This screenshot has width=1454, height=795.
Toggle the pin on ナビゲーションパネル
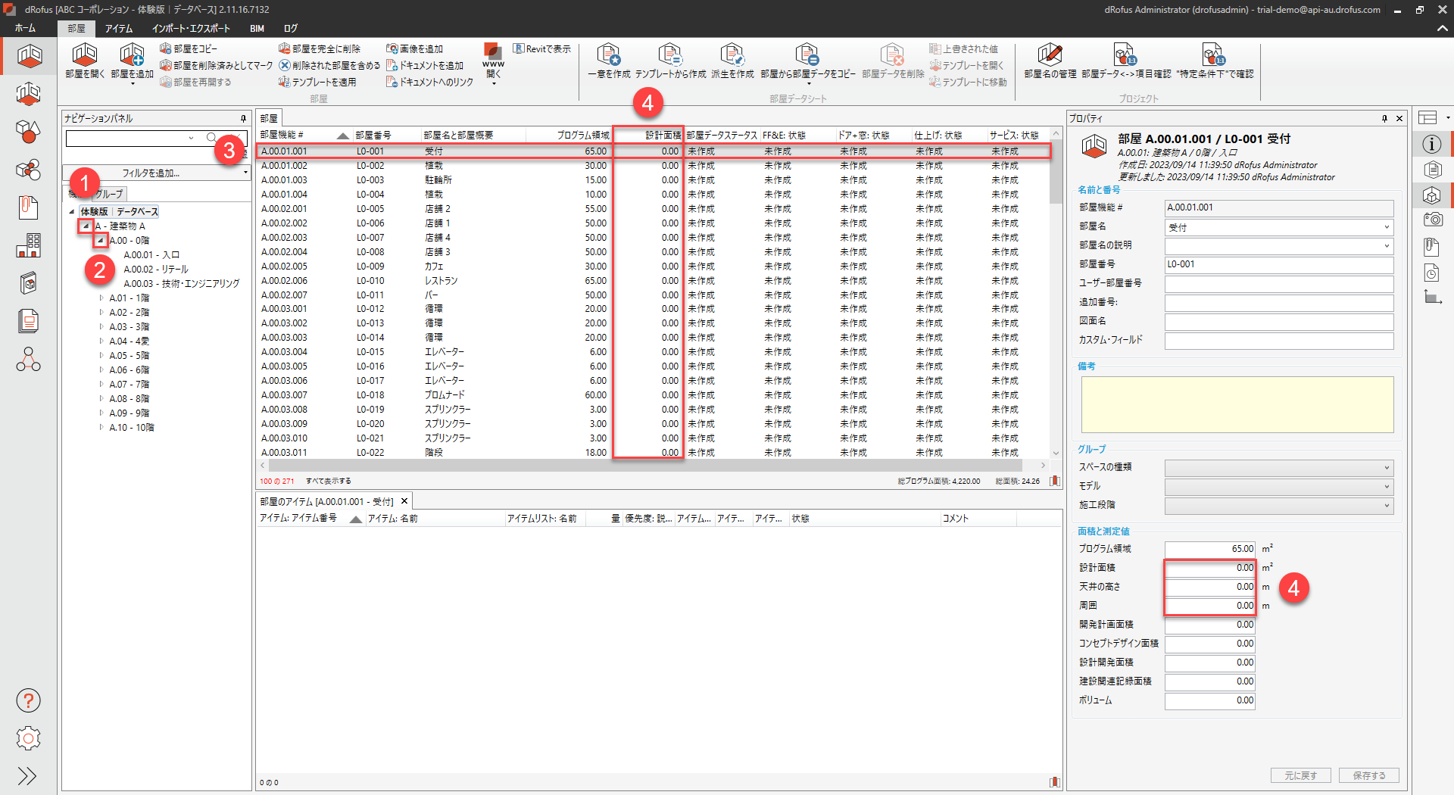tap(243, 119)
